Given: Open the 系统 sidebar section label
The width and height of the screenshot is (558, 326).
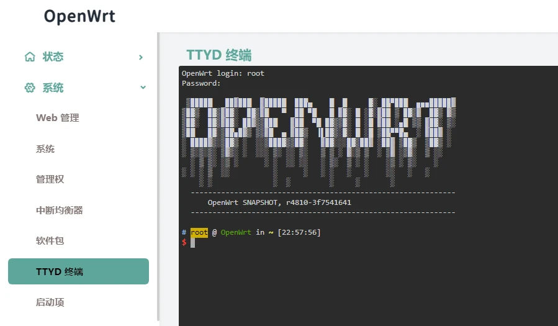Looking at the screenshot, I should [53, 88].
